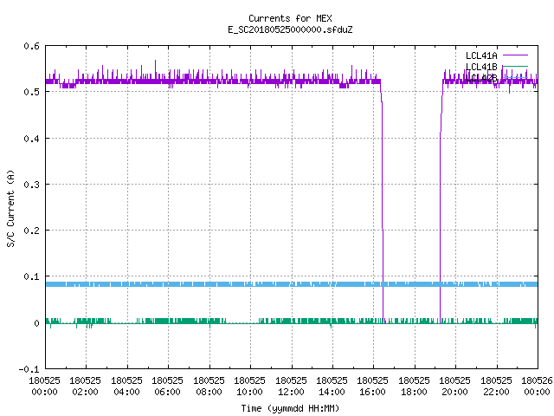Viewport: 554px width, 416px height.
Task: Click the 06:00 x-axis tick label
Action: [x=167, y=386]
